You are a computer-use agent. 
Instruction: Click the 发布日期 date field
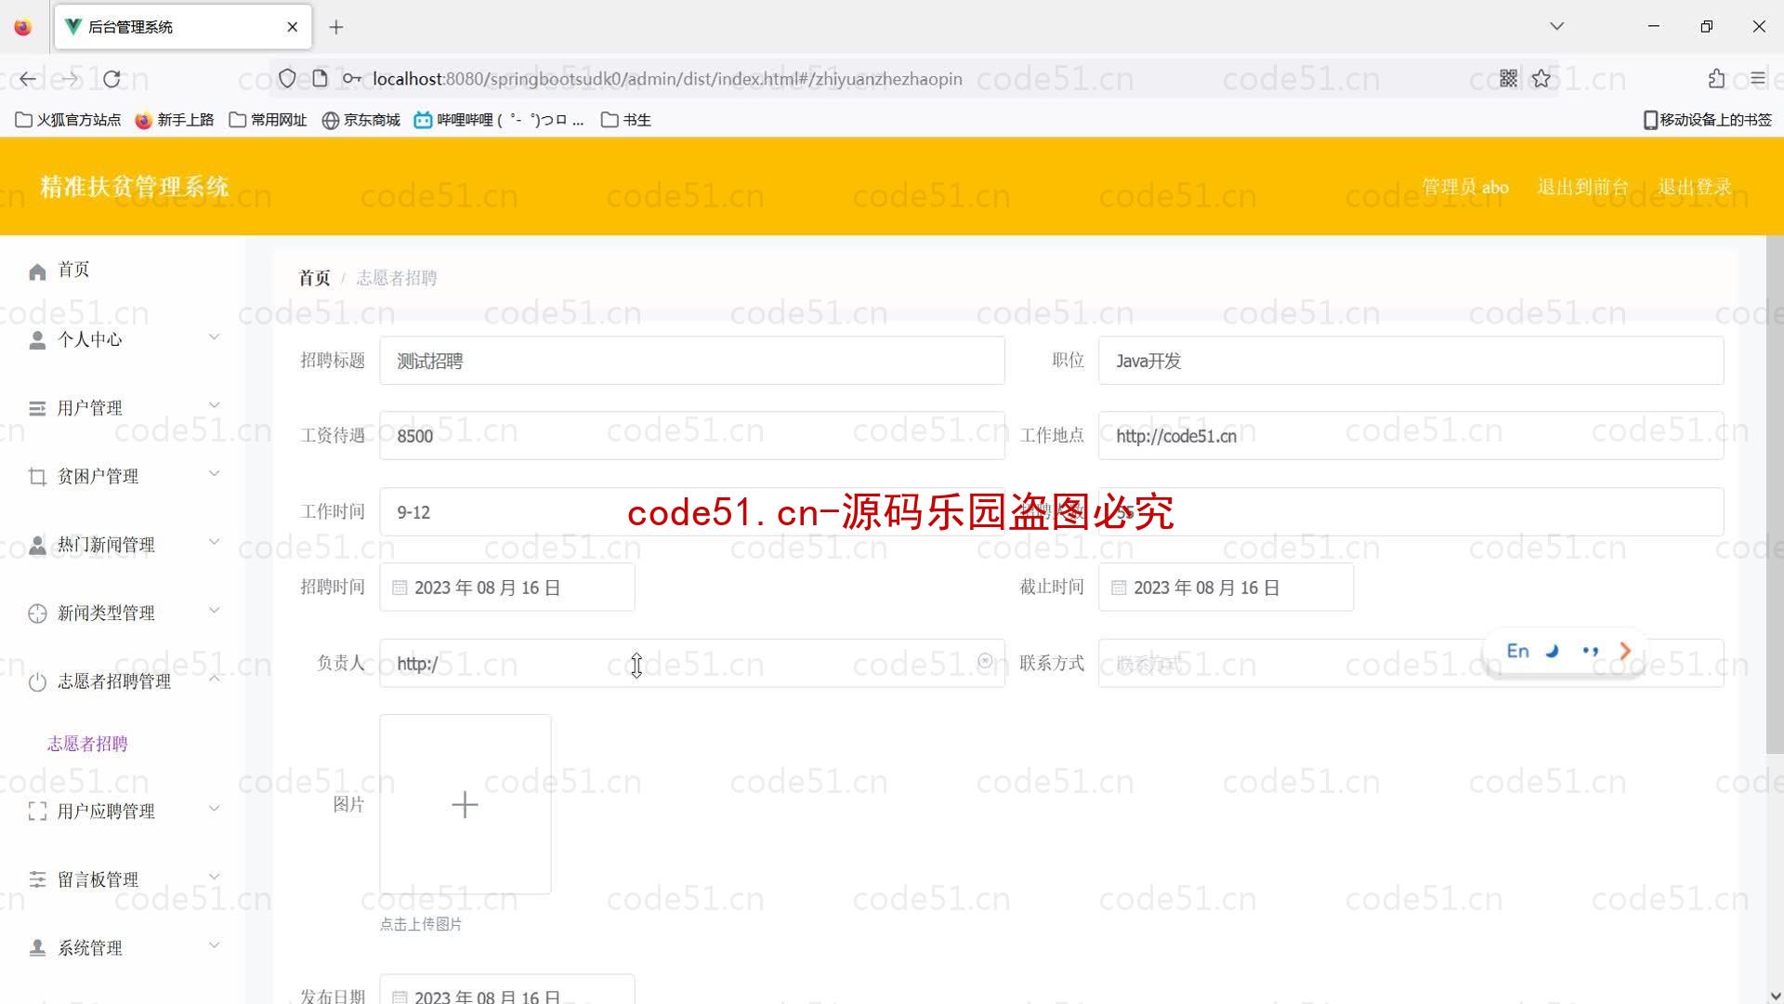(x=506, y=991)
